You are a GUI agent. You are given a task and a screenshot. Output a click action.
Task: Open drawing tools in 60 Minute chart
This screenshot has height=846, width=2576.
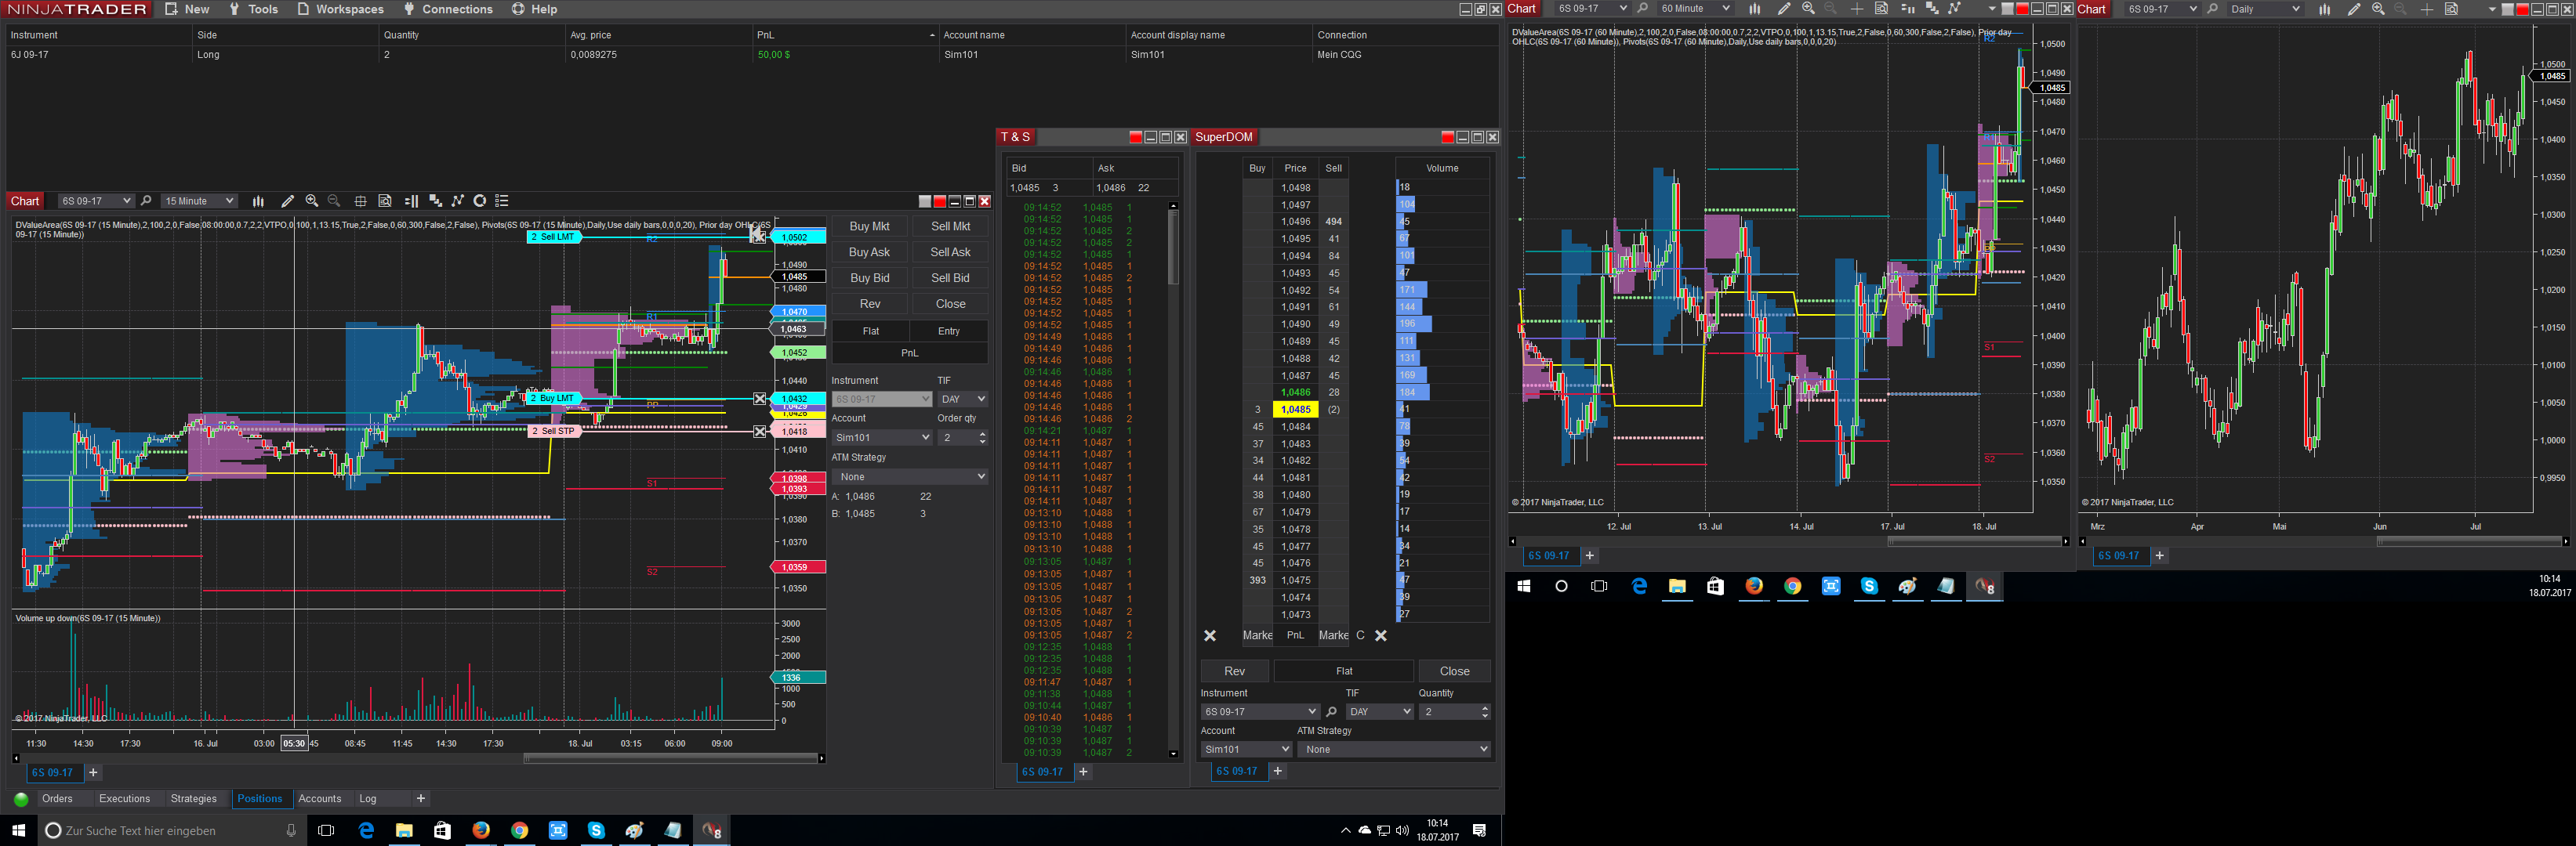pos(1784,9)
